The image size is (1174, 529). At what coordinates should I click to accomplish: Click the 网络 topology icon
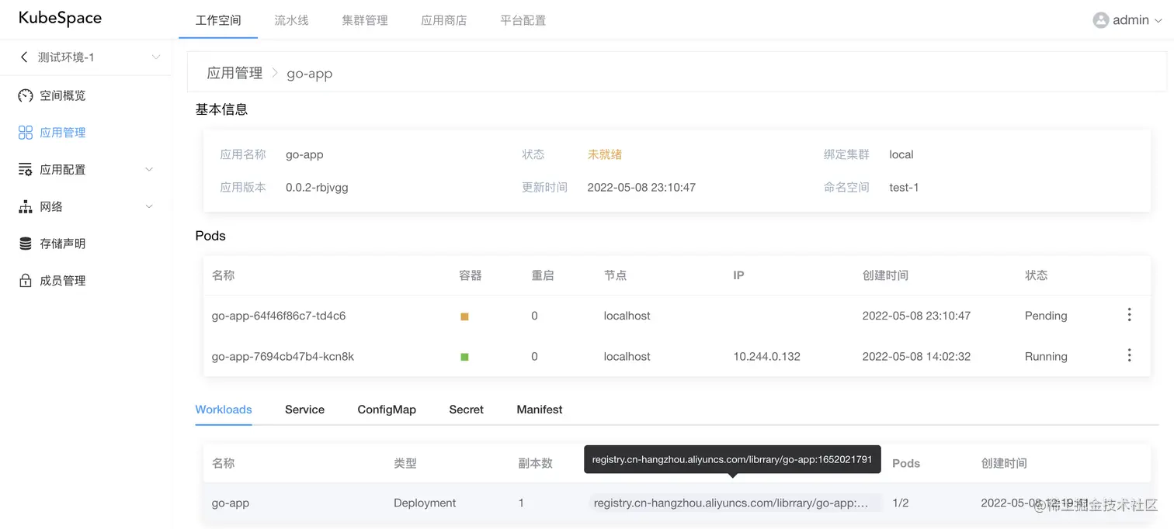[26, 207]
